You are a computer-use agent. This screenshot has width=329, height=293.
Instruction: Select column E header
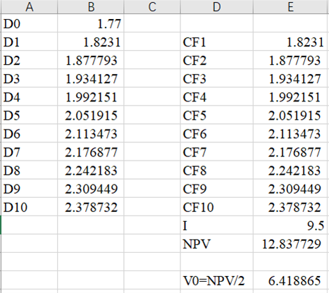(x=290, y=7)
